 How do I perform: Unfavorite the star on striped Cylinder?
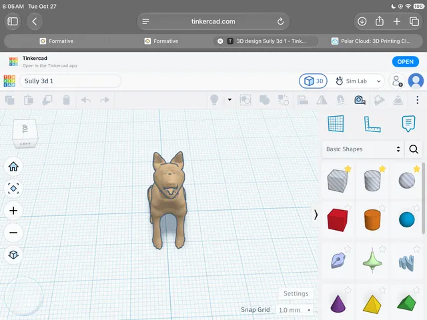[382, 169]
